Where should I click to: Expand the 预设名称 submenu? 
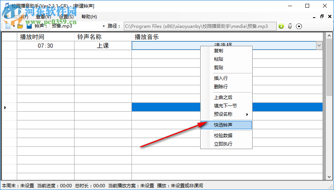227,114
